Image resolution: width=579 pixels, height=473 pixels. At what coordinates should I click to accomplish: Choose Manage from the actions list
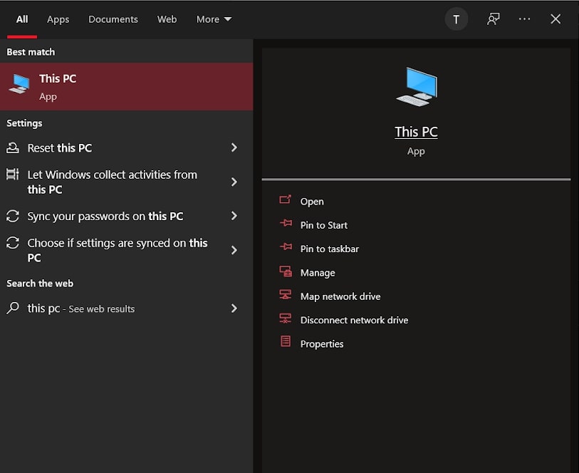pos(318,273)
